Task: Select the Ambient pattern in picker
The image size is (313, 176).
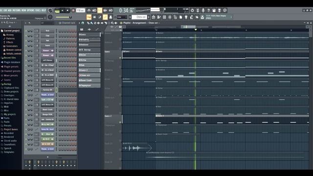Action: point(89,44)
